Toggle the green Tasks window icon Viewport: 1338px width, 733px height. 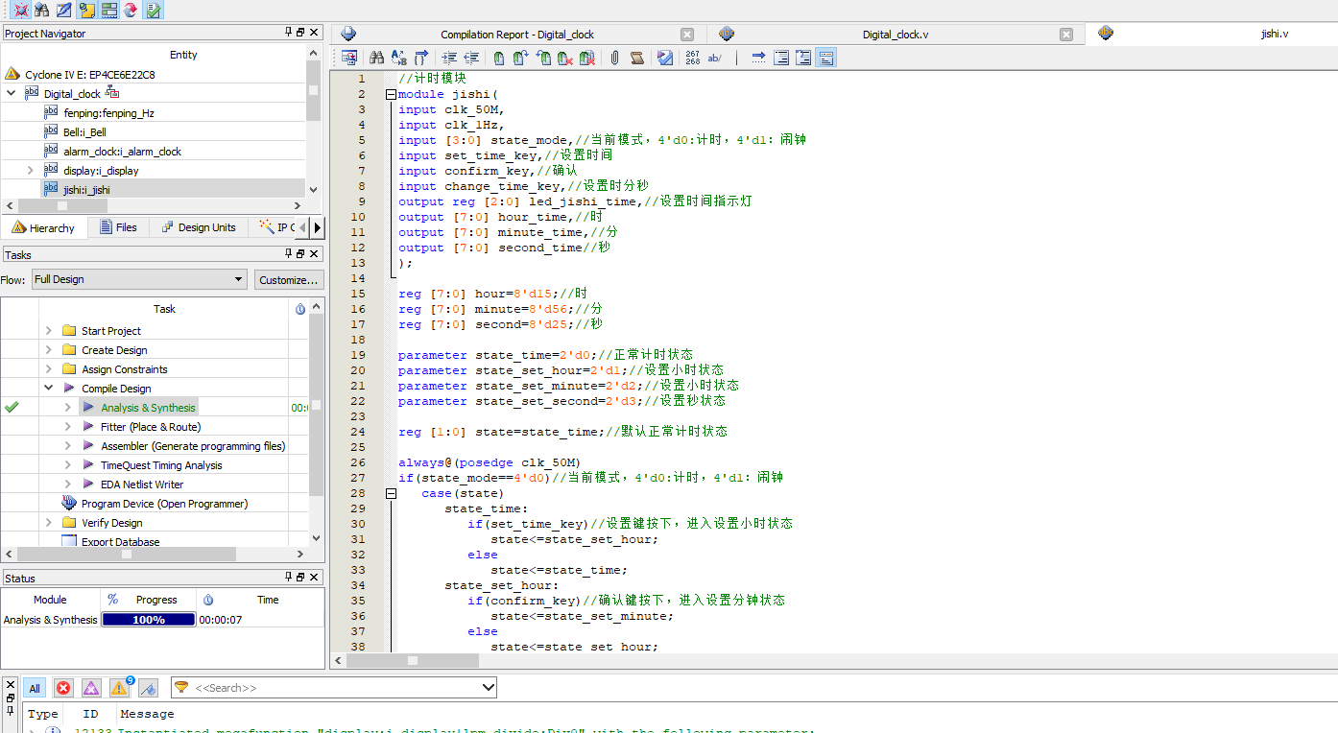(109, 10)
